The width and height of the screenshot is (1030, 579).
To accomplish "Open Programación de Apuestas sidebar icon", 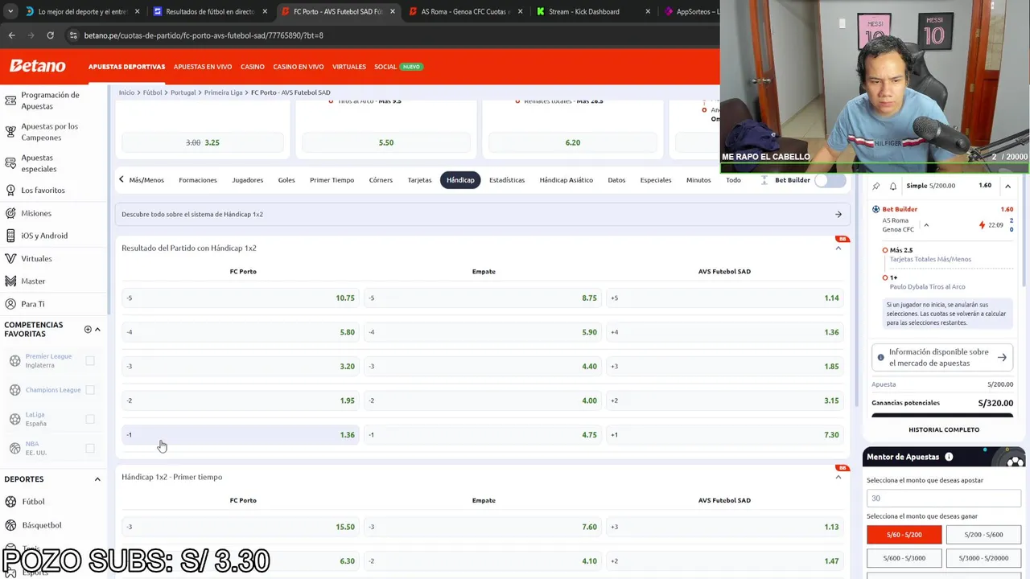I will [10, 101].
